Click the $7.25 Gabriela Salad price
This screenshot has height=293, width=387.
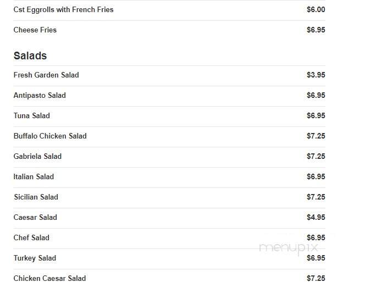[x=316, y=156]
